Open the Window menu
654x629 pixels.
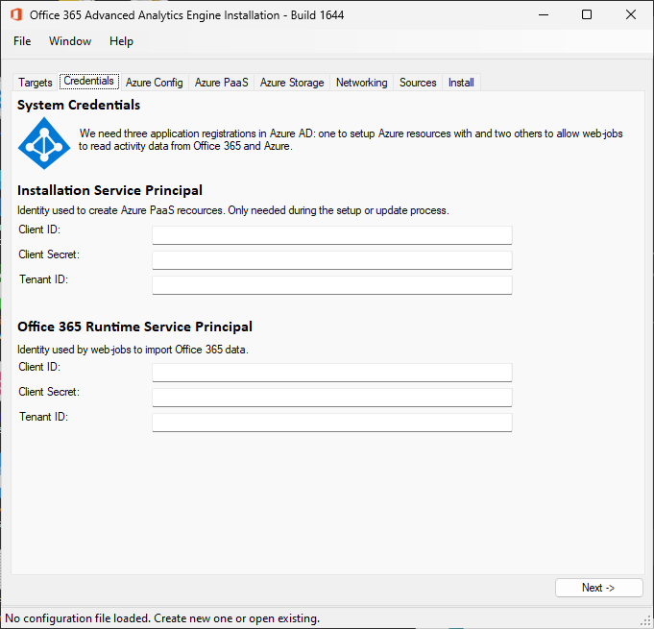70,41
